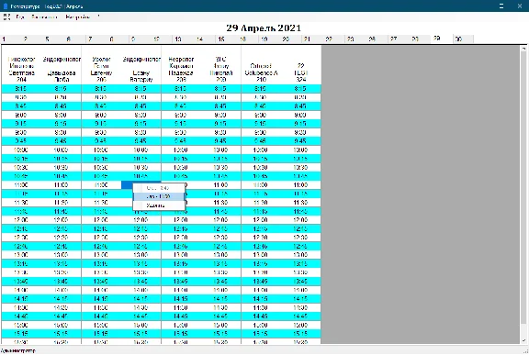Select 15:15 slot in Окулист 210 column
Viewport: 529px width, 355px height.
(261, 334)
